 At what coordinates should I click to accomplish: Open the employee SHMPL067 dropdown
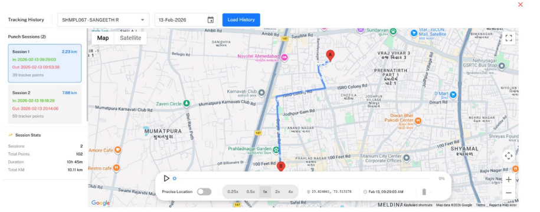[x=103, y=20]
